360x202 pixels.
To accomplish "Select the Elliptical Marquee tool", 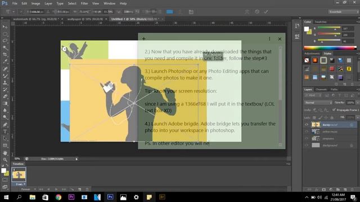I will (x=5, y=34).
